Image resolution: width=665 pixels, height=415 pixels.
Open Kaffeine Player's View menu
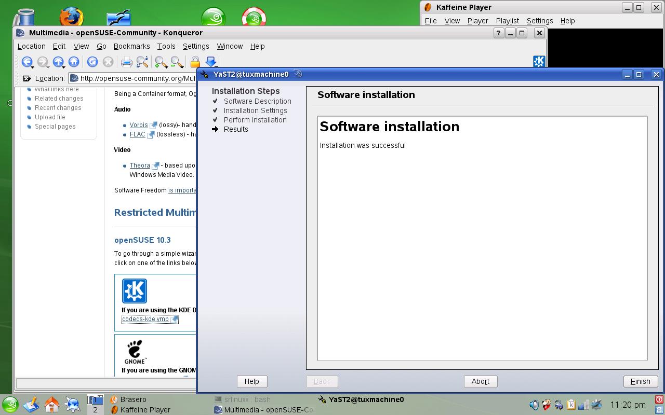(452, 21)
